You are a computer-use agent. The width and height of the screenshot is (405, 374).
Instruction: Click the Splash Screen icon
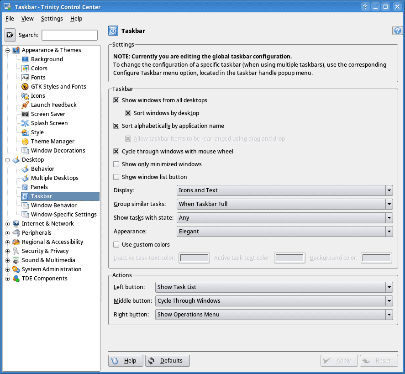(x=25, y=123)
